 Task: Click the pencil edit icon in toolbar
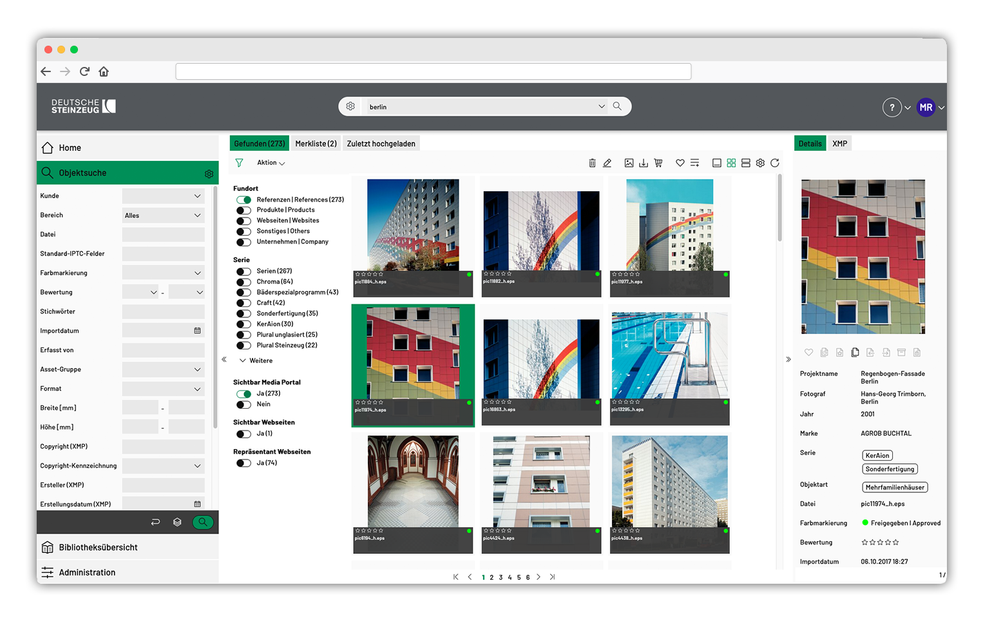tap(607, 163)
